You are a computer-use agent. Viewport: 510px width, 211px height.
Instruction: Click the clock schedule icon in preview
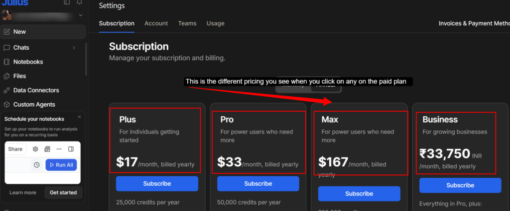(37, 165)
